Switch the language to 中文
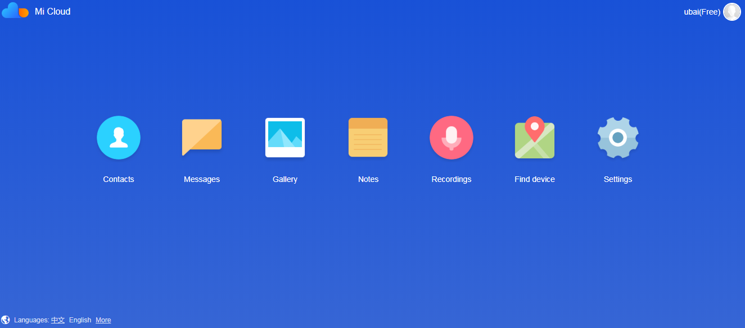This screenshot has height=328, width=745. pos(58,320)
